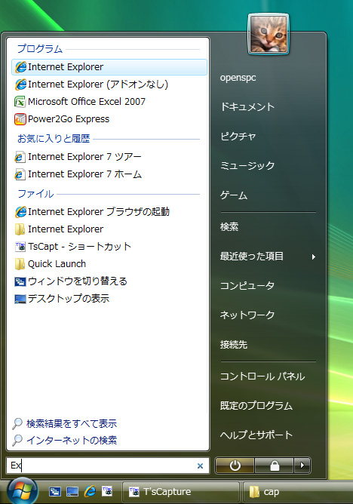Click the Windows Start orb

click(x=22, y=491)
